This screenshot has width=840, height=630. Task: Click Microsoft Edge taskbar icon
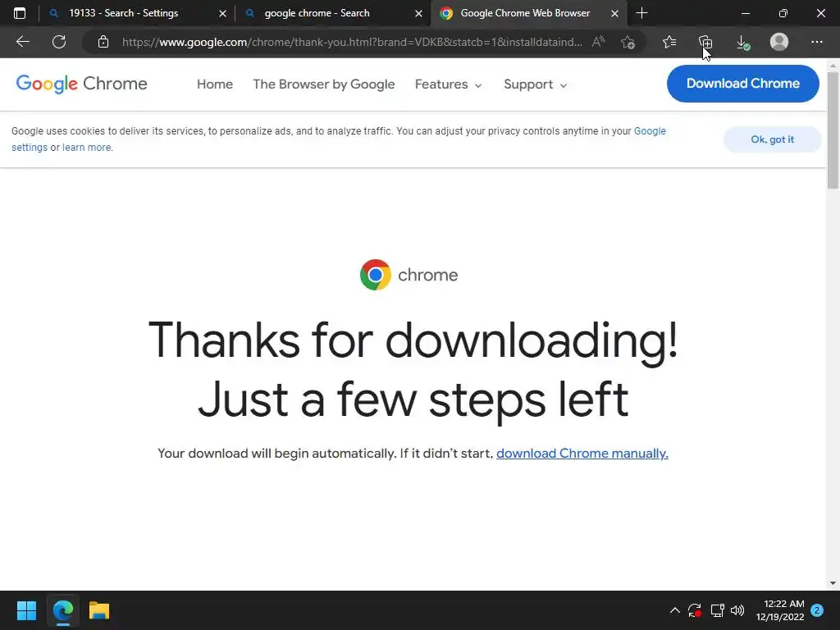pos(62,610)
